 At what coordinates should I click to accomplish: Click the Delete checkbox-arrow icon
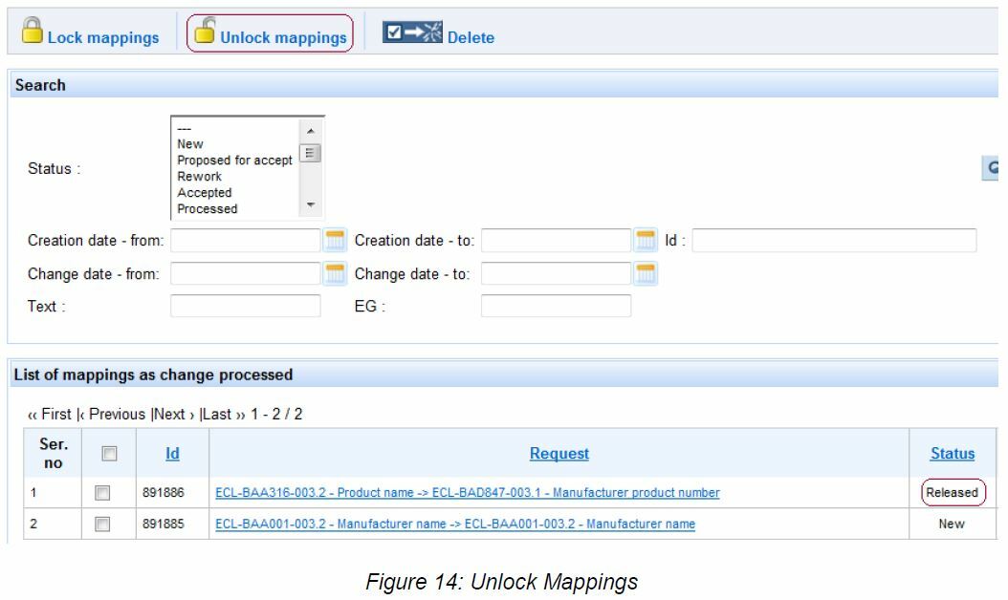click(412, 33)
